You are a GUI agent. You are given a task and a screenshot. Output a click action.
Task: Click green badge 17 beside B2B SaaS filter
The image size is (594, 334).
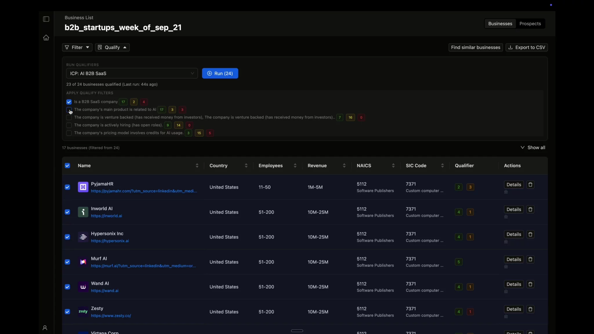(123, 102)
